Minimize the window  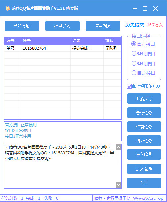[x=135, y=9]
